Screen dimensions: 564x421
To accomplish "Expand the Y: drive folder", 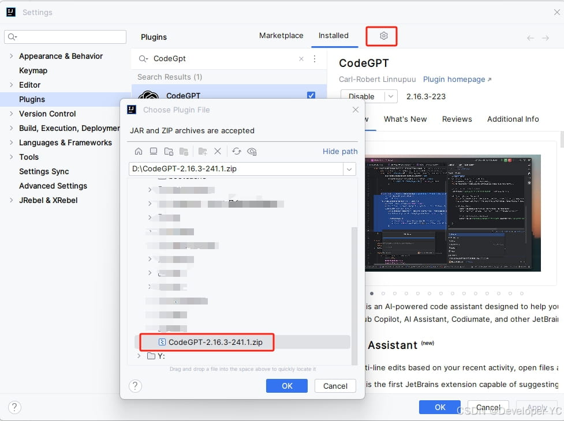I will click(139, 356).
